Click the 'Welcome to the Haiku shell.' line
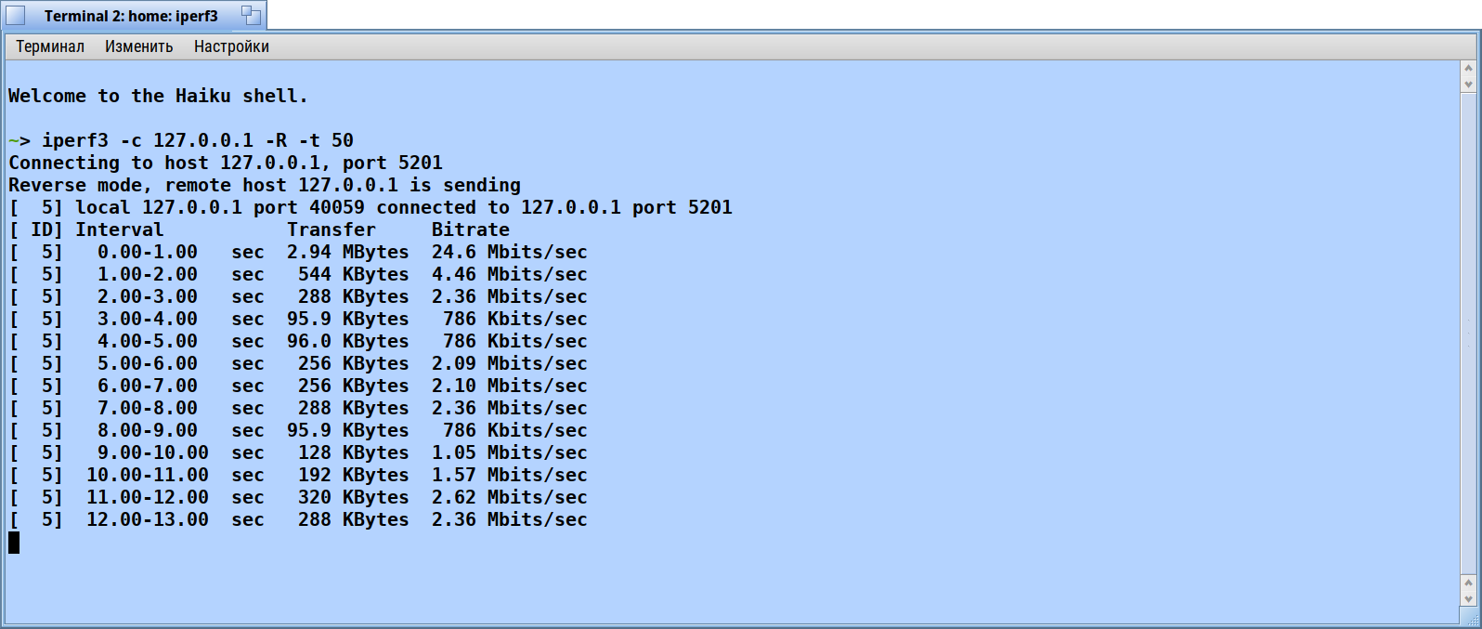This screenshot has width=1482, height=629. coord(158,96)
